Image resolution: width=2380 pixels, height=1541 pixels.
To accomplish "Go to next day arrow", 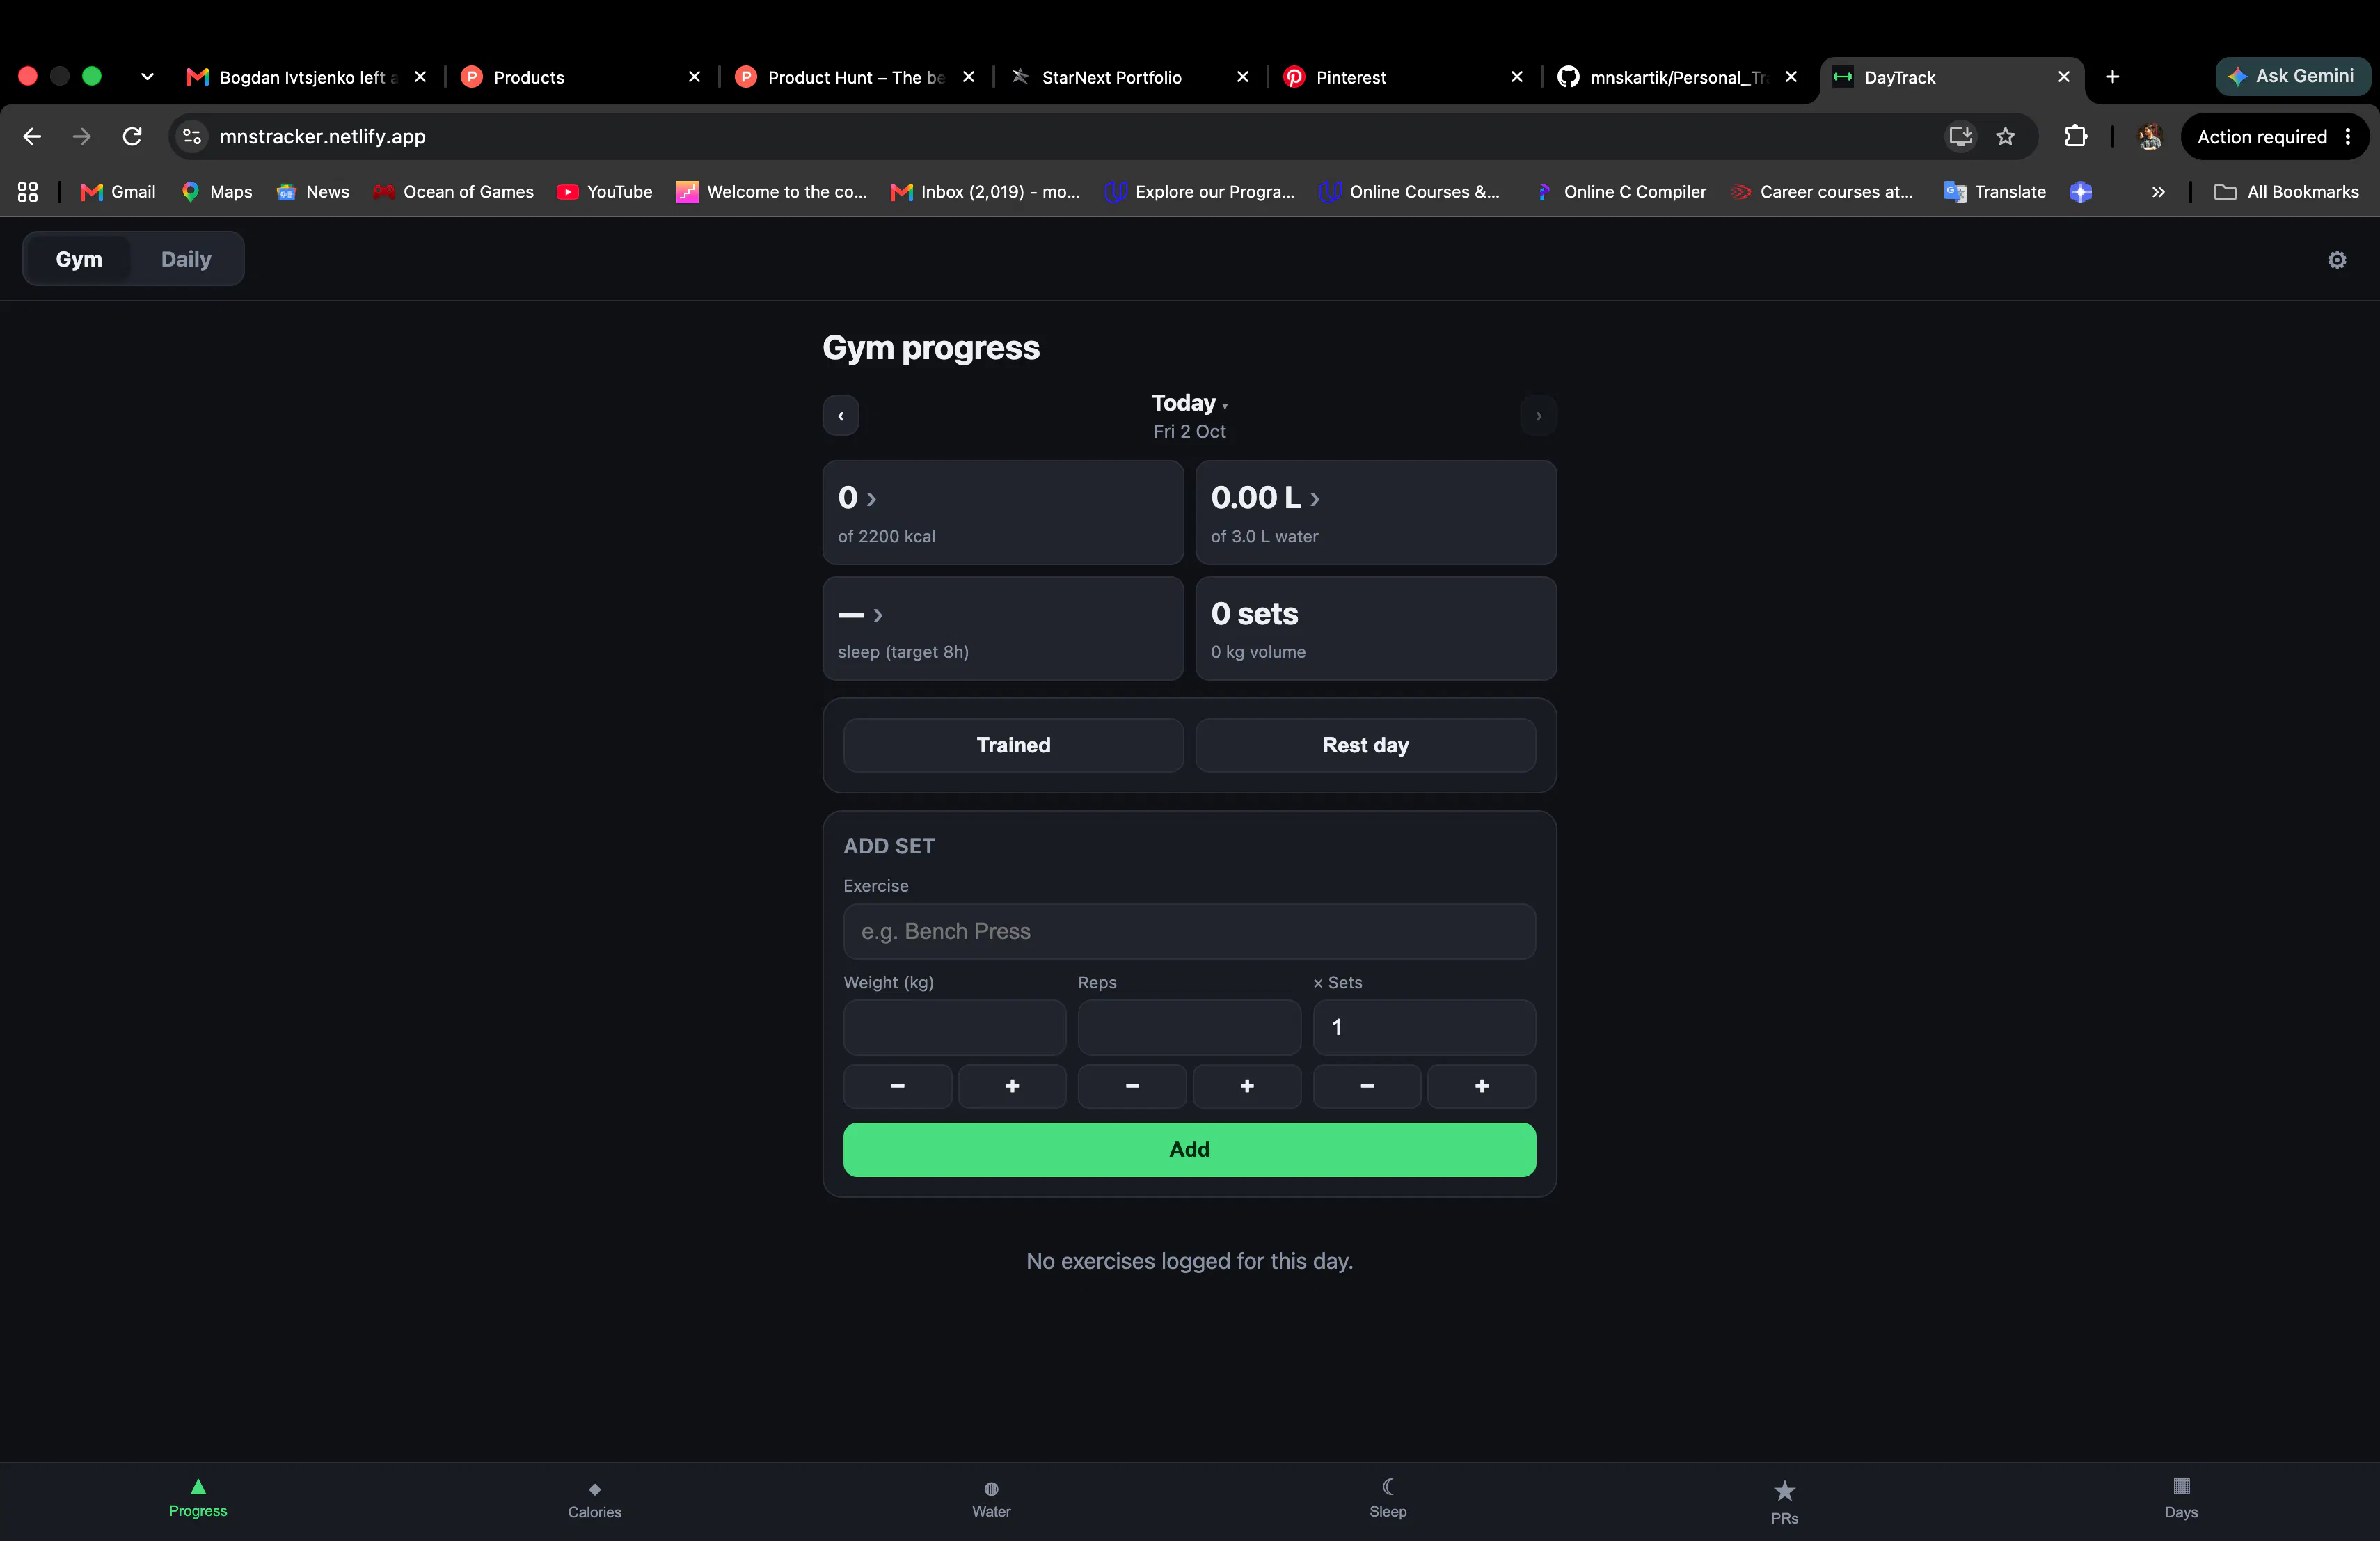I will pyautogui.click(x=1538, y=416).
